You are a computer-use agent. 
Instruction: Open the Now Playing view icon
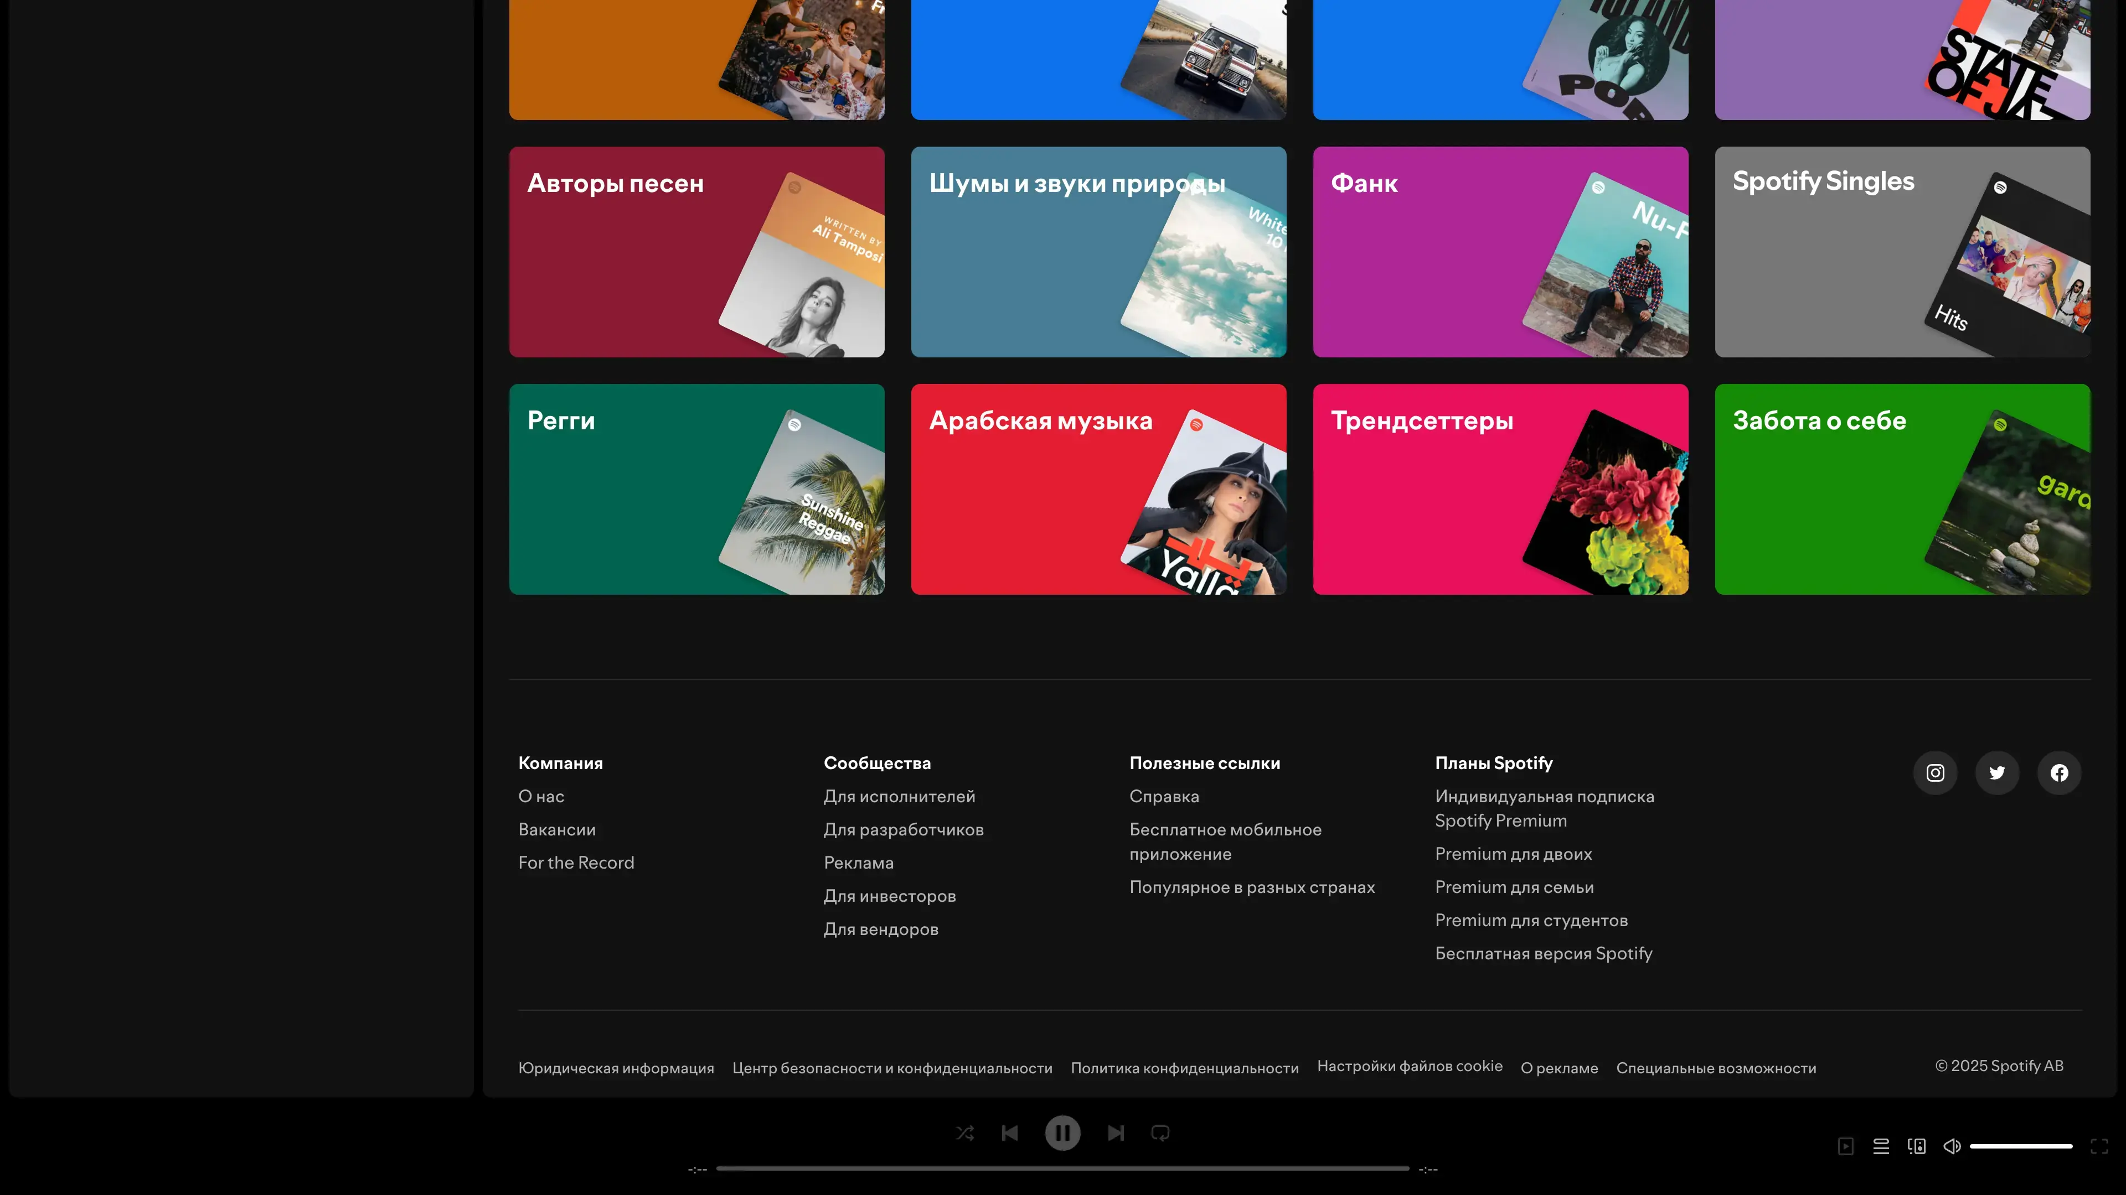(x=1846, y=1146)
